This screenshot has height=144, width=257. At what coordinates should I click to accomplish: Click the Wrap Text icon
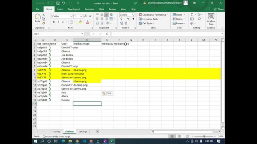(111, 15)
